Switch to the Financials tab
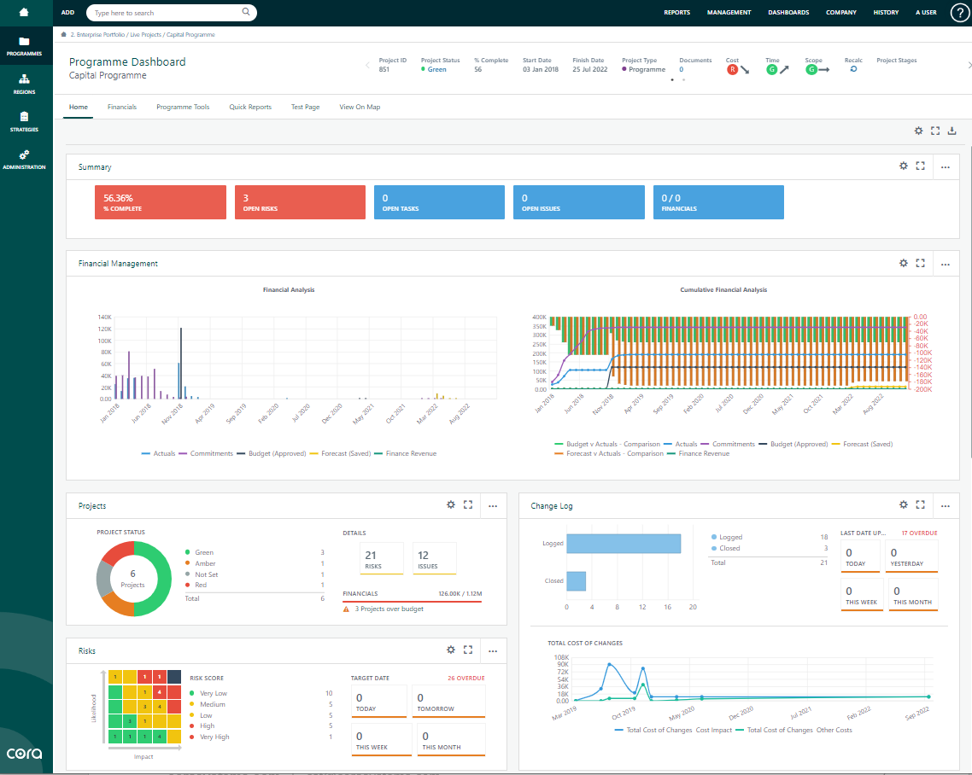 [x=122, y=108]
